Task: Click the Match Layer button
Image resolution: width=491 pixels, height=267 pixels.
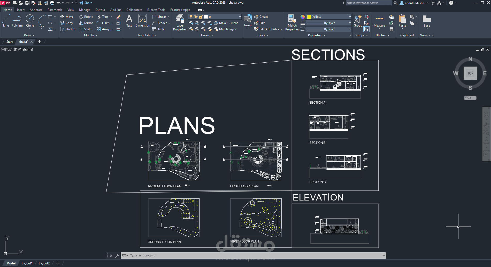Action: 225,29
